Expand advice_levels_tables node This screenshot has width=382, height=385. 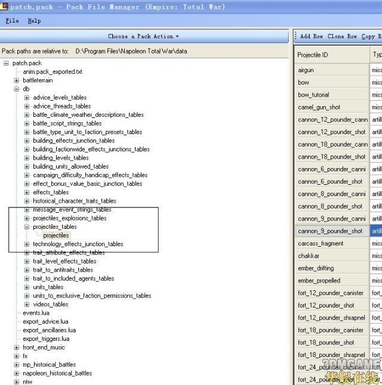(27, 98)
